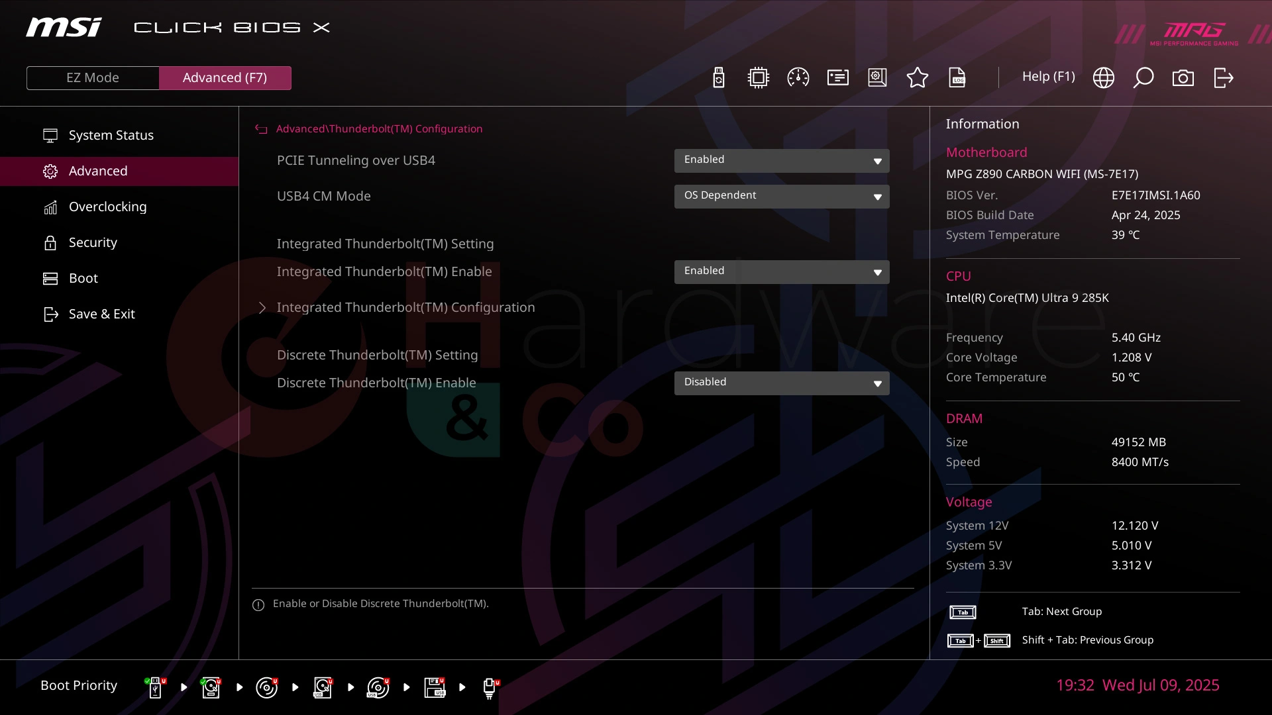Click MPG Z890 CARBON WIFI model name
Viewport: 1272px width, 715px height.
[1041, 174]
